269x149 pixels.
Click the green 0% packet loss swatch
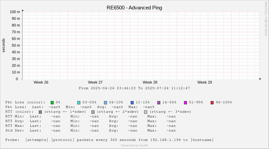tap(52, 102)
